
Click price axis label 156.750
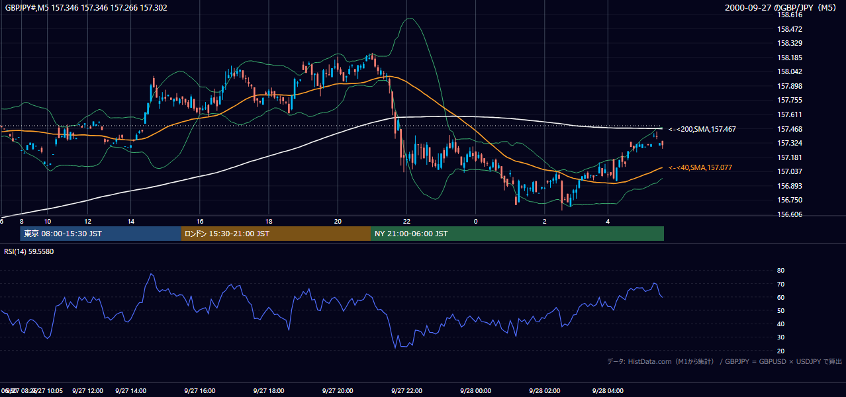tap(789, 200)
